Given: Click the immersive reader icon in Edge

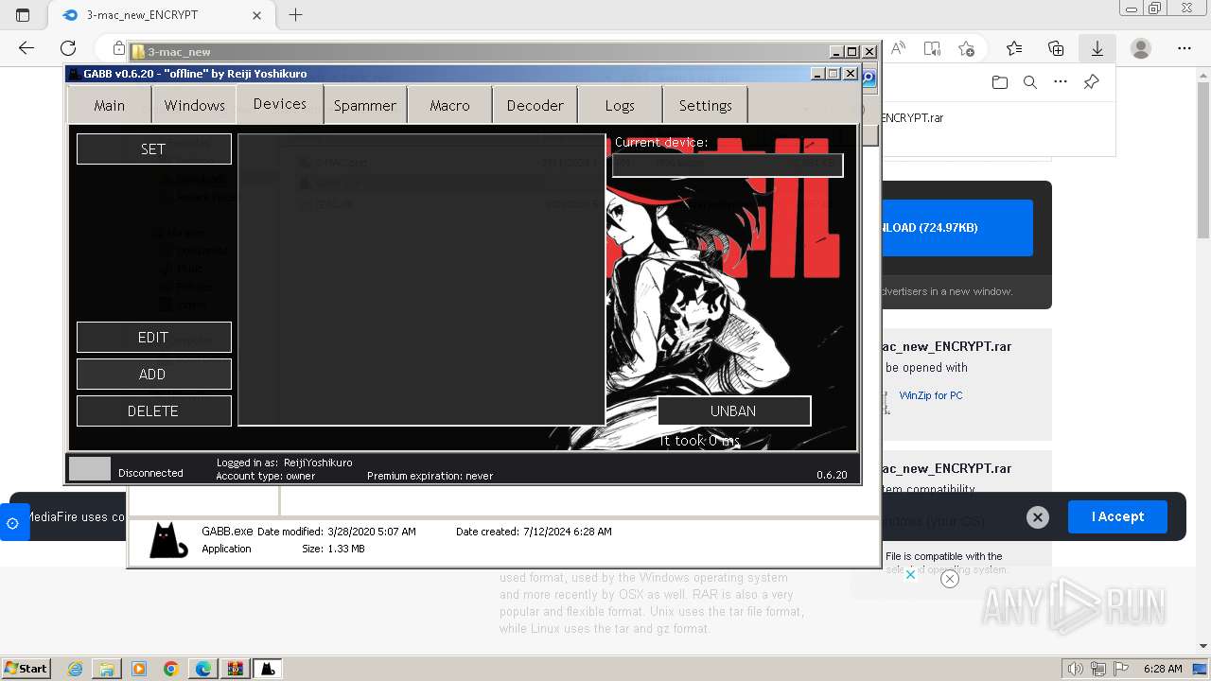Looking at the screenshot, I should 932,48.
